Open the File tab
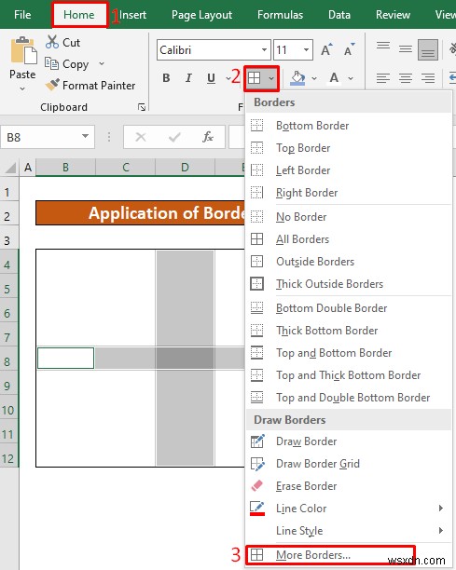456x570 pixels. pos(22,15)
